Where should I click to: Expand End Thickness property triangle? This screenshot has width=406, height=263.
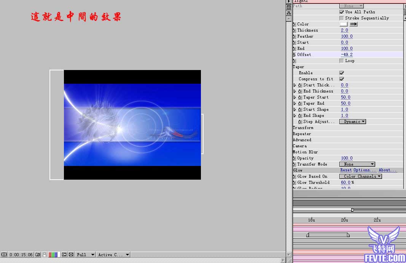(x=295, y=91)
